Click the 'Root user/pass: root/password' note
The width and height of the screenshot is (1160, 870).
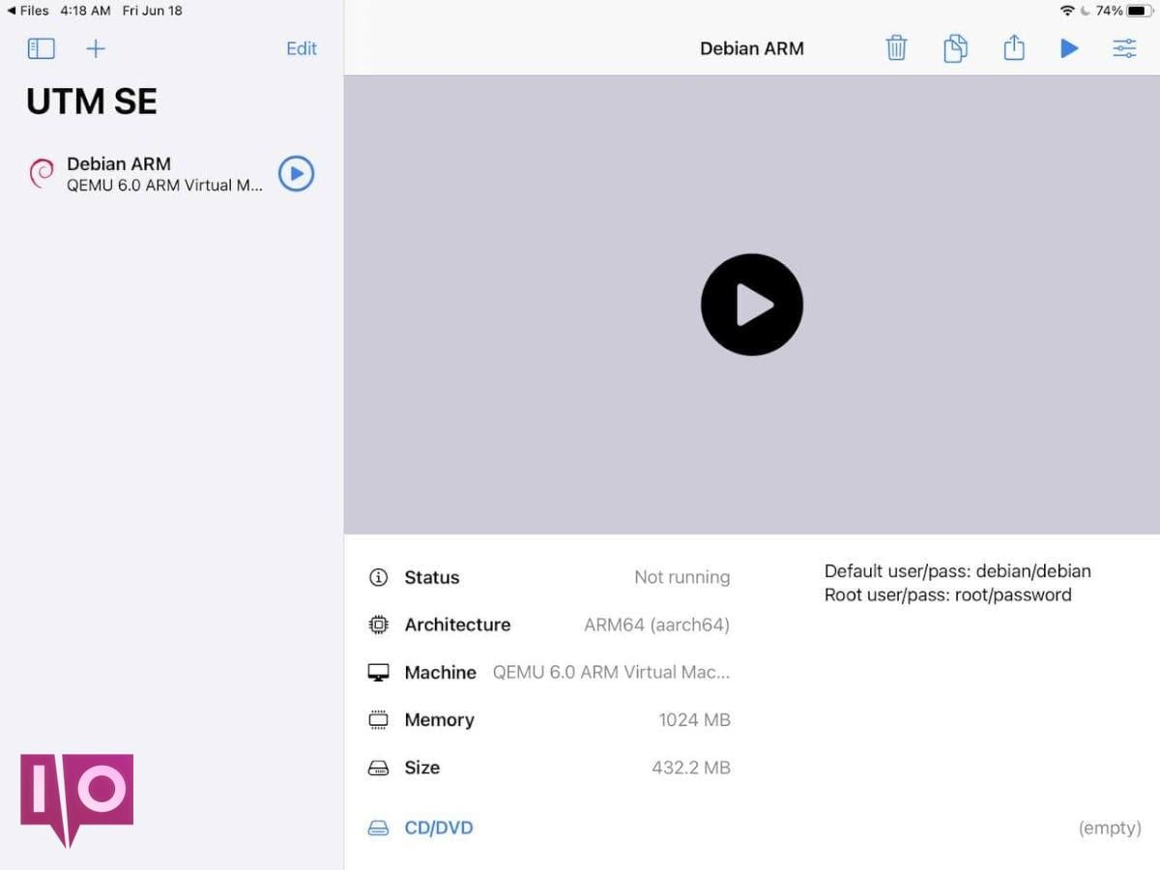pos(948,594)
